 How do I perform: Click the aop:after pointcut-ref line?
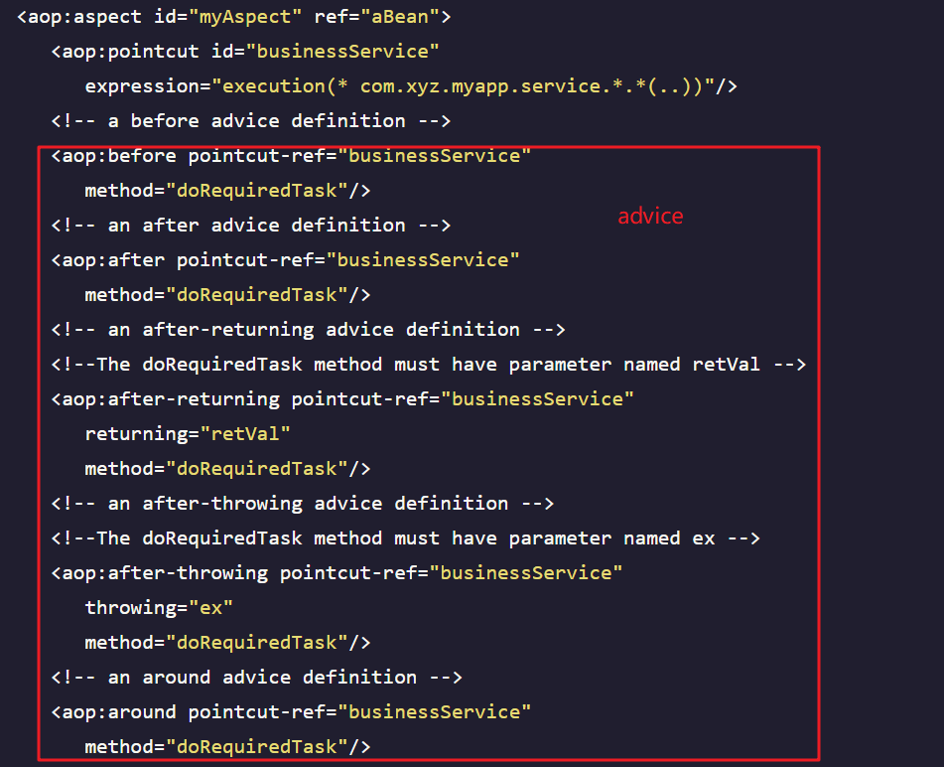(x=285, y=260)
